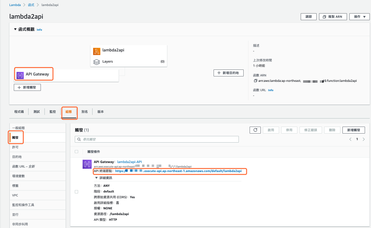
Task: Click 新增目的地 button
Action: [228, 73]
